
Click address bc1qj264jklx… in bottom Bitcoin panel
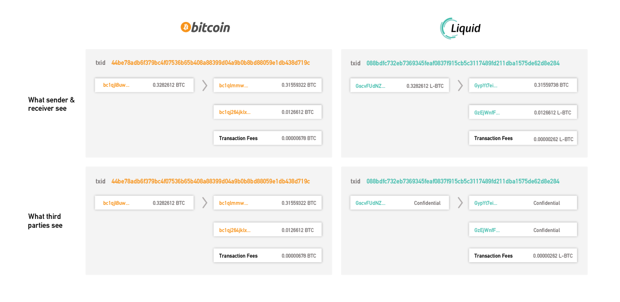234,230
